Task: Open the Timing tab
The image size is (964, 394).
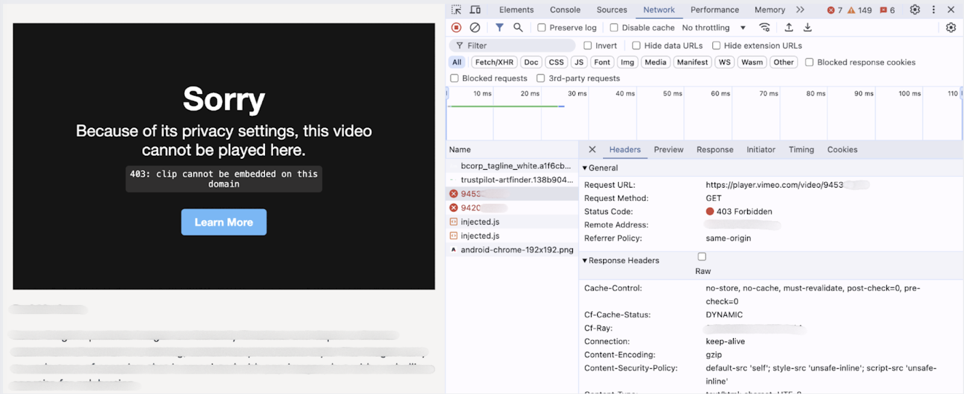Action: coord(801,150)
